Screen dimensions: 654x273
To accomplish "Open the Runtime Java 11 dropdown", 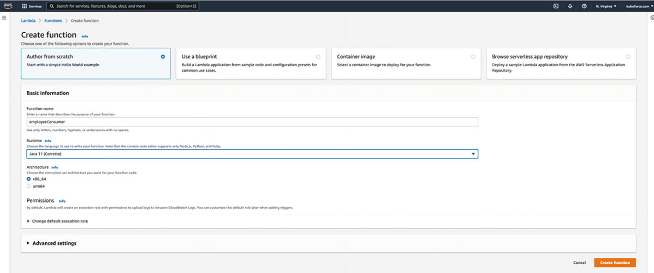I will tap(252, 154).
